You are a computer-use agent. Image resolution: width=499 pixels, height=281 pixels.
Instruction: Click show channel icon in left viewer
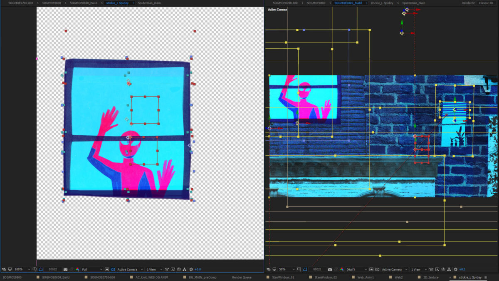(x=77, y=269)
